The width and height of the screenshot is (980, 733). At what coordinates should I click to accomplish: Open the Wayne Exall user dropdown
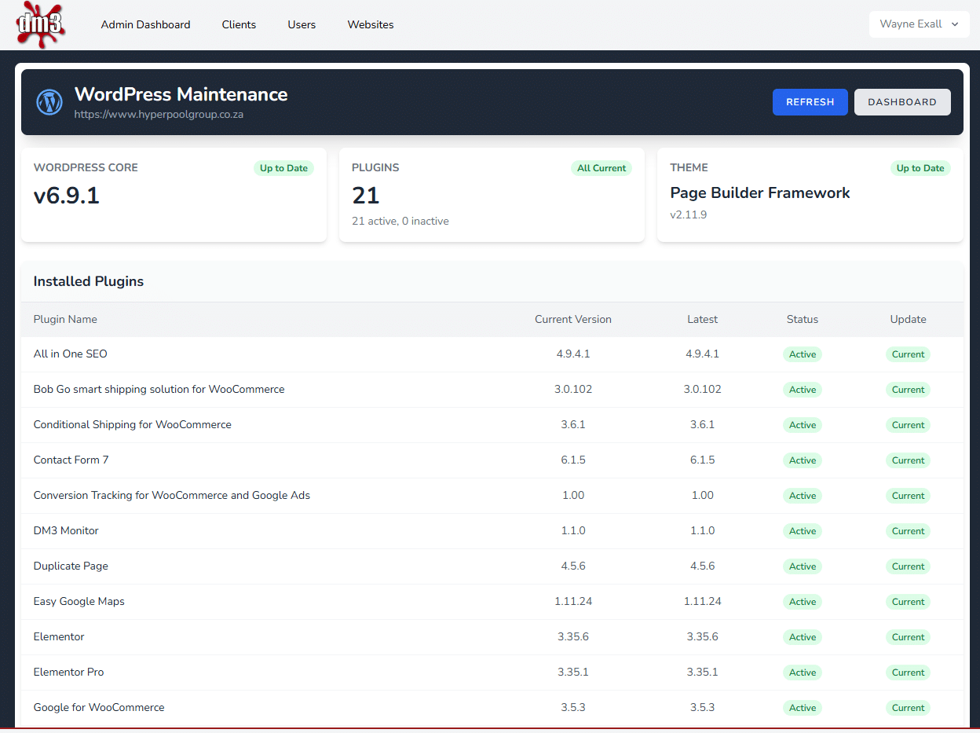click(919, 24)
